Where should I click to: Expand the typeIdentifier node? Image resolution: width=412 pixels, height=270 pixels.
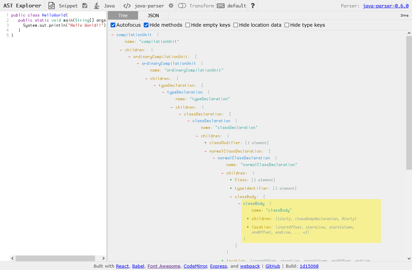[x=231, y=188]
